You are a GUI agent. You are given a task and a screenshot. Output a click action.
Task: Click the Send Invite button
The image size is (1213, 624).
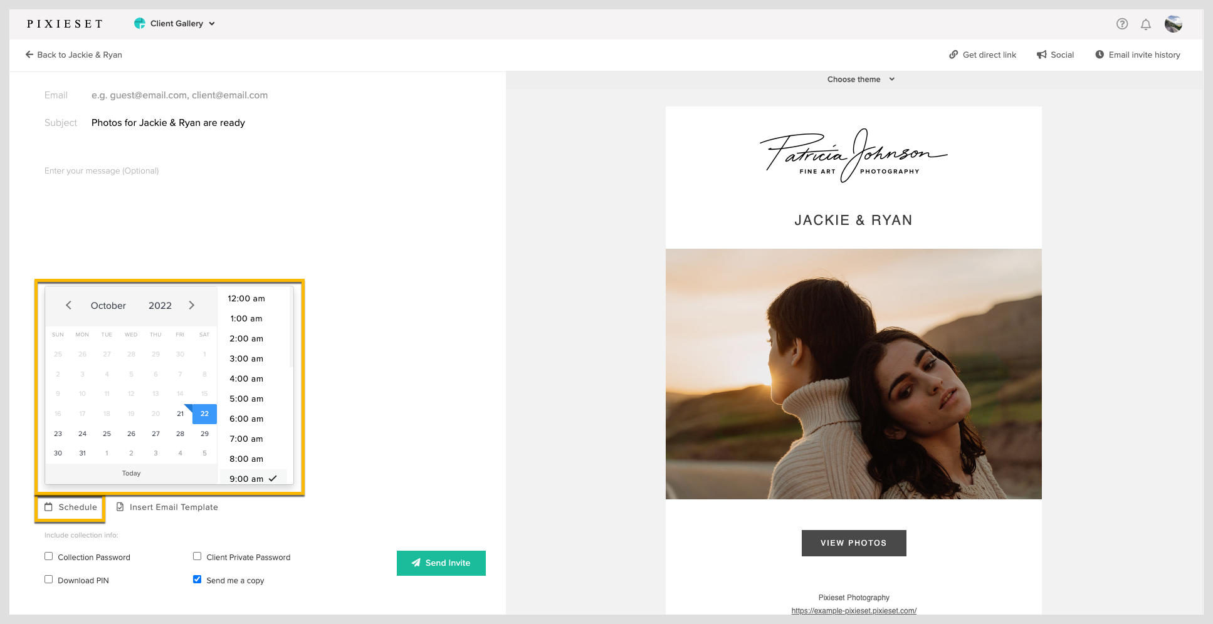click(x=441, y=563)
